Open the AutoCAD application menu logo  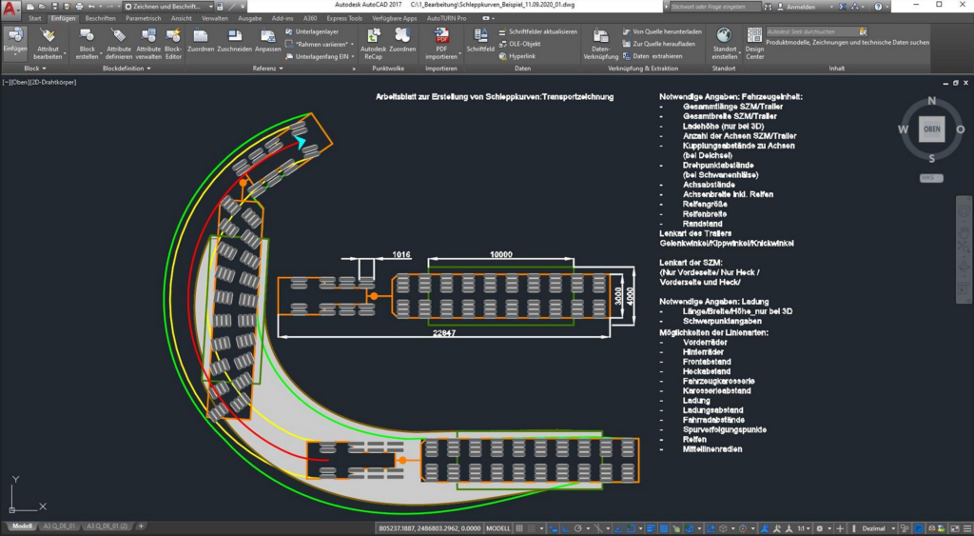coord(10,9)
